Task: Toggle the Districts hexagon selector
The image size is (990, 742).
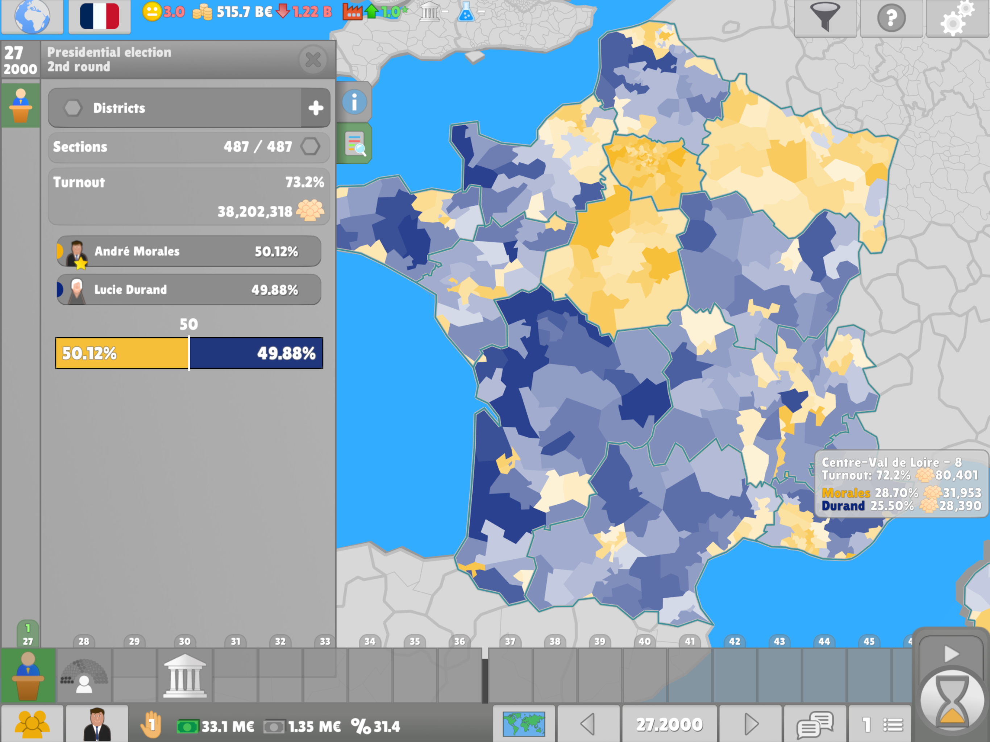Action: 73,108
